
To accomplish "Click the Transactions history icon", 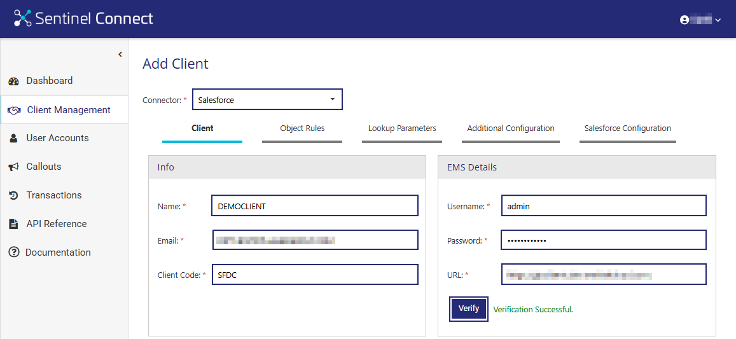I will [13, 195].
